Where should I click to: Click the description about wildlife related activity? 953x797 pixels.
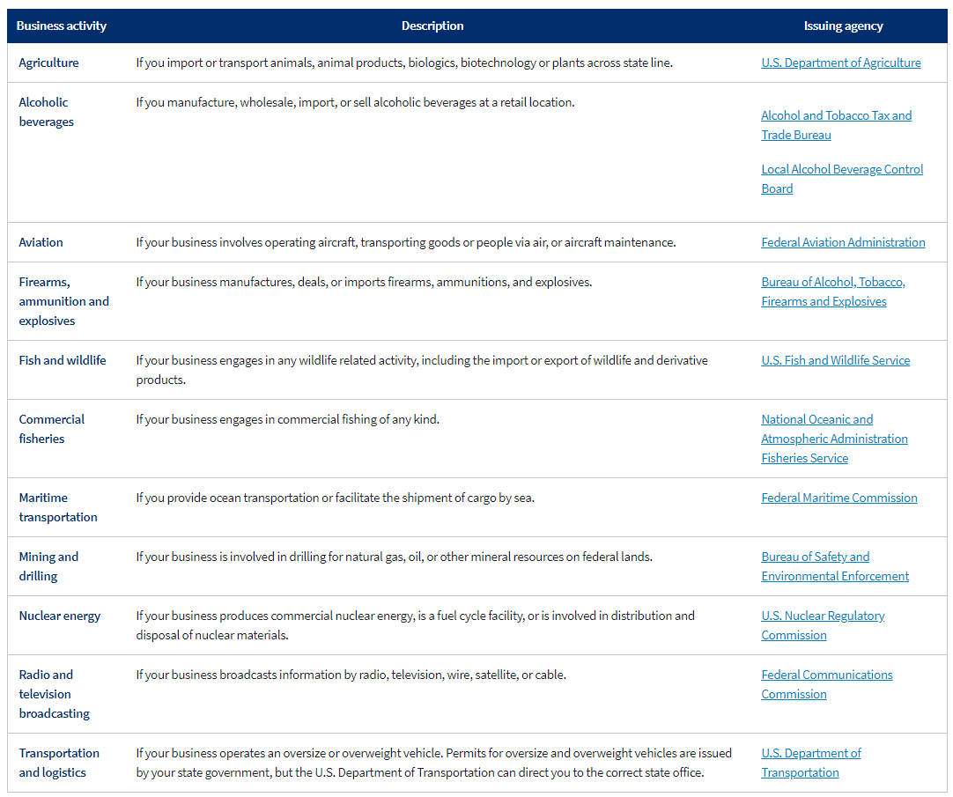click(x=422, y=370)
